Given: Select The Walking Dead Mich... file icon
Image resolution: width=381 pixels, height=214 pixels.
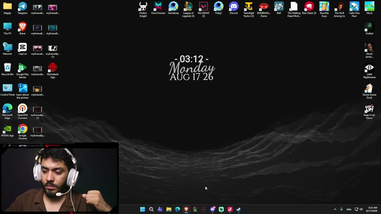Looking at the screenshot, I should [294, 10].
